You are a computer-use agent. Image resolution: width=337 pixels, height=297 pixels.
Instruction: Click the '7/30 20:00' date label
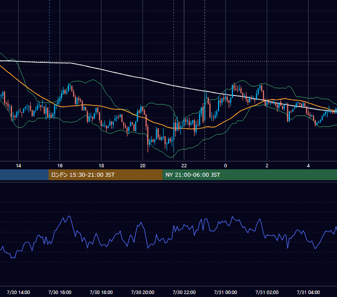(x=143, y=292)
